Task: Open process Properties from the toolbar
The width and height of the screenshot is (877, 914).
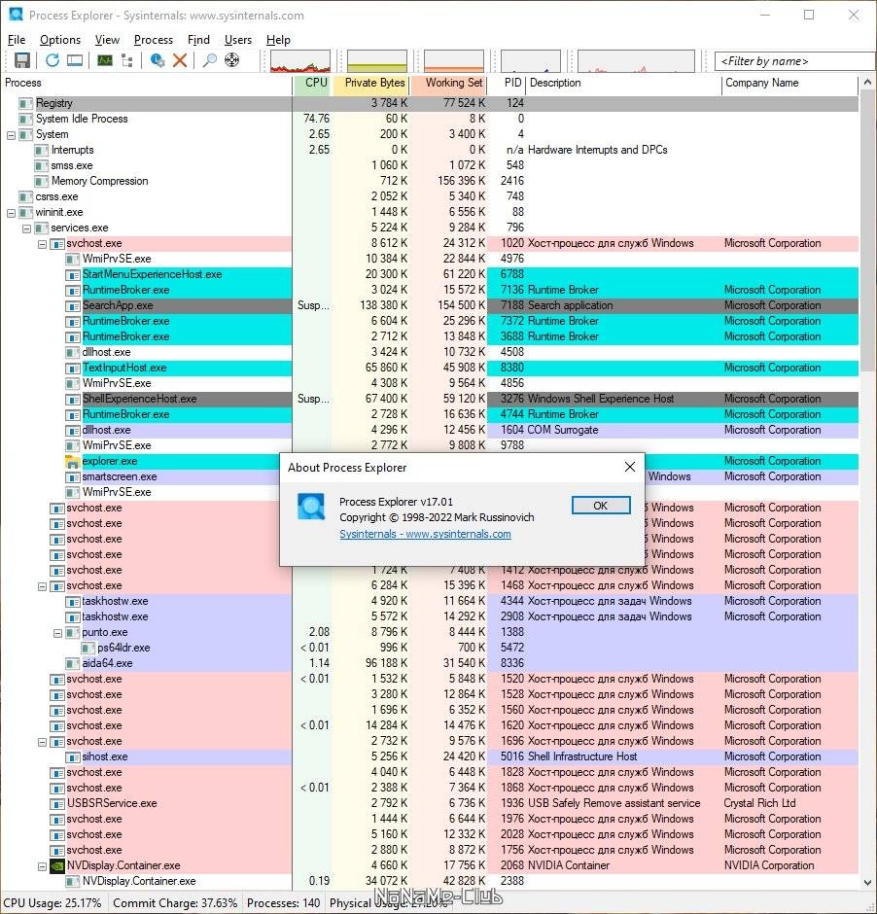Action: point(158,60)
